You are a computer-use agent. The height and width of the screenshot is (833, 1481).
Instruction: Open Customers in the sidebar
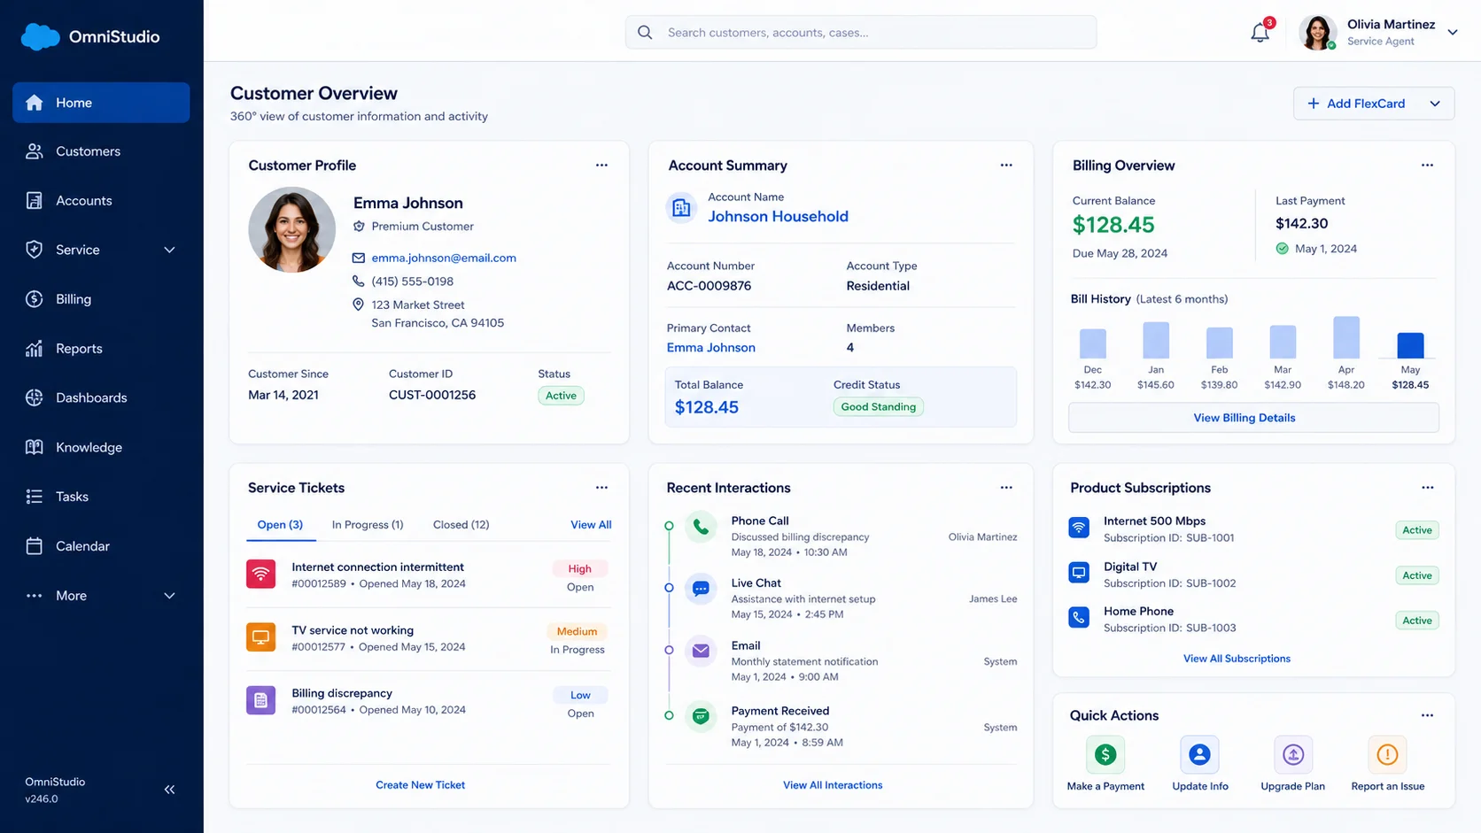click(101, 151)
